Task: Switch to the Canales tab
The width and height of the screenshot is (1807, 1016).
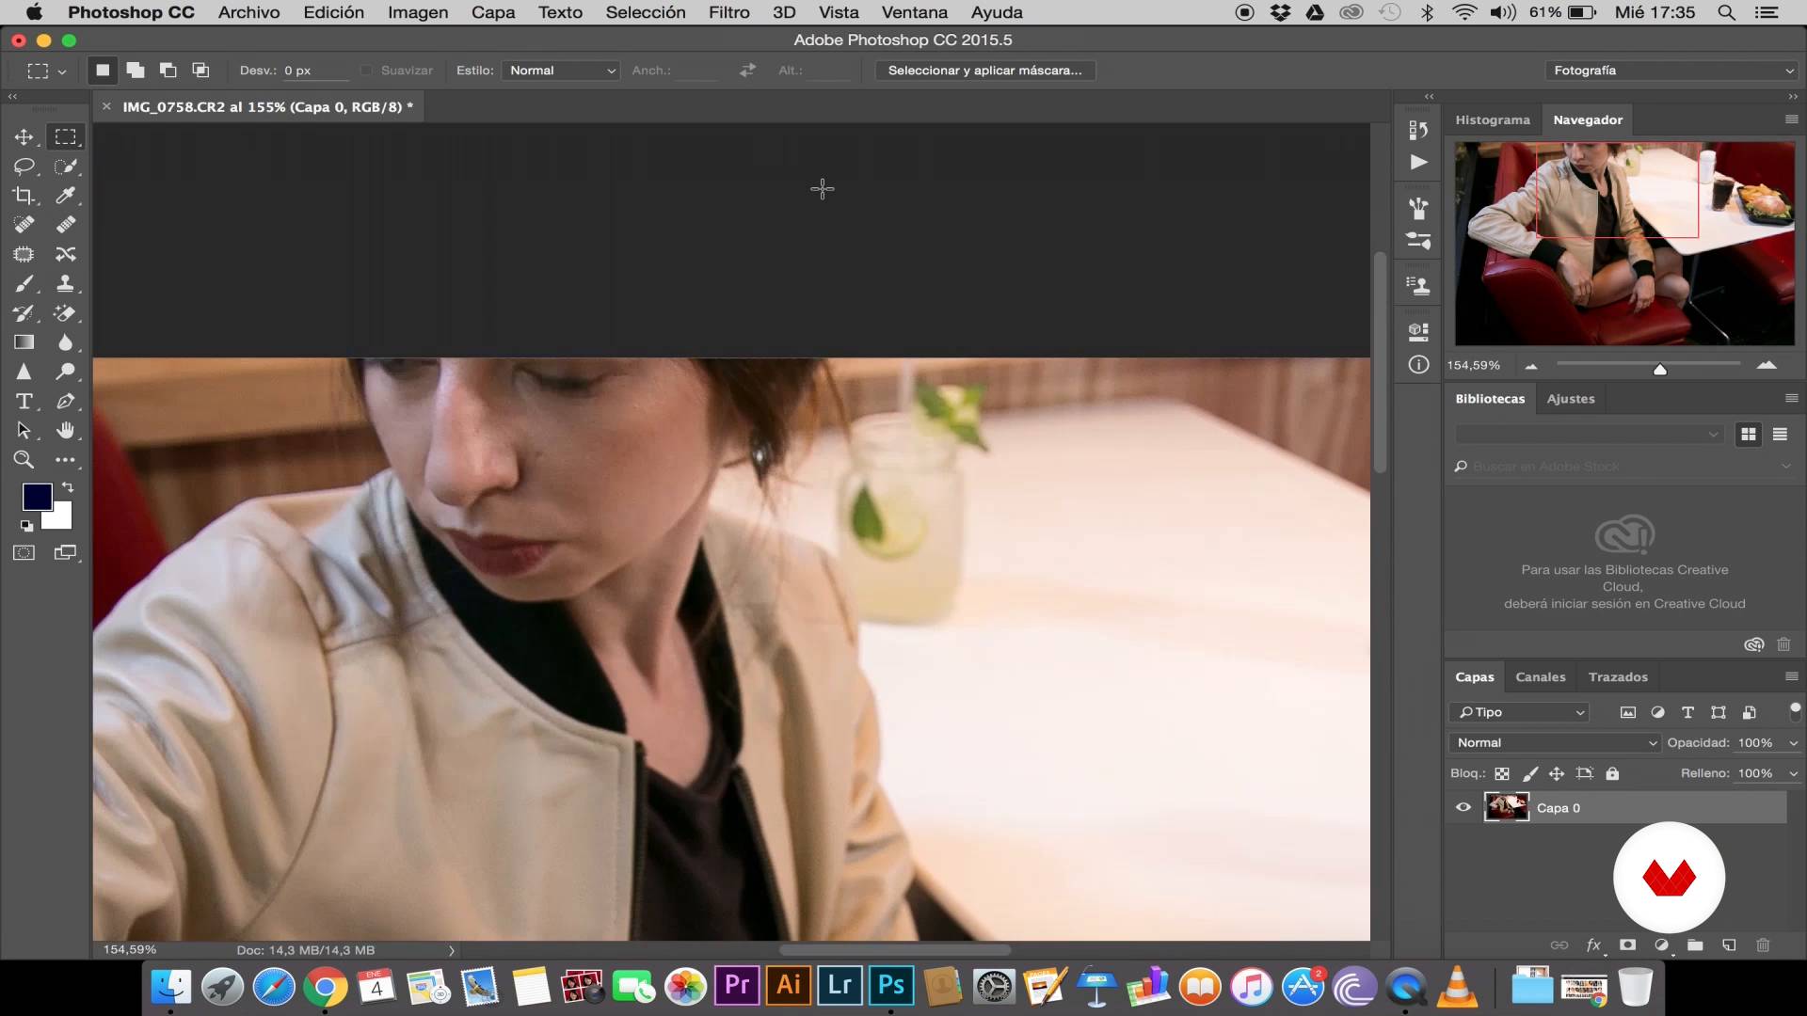Action: [1541, 676]
